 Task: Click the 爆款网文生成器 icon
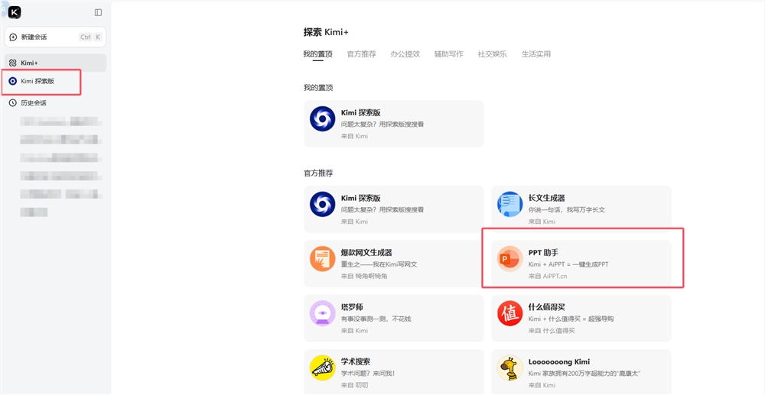point(323,259)
